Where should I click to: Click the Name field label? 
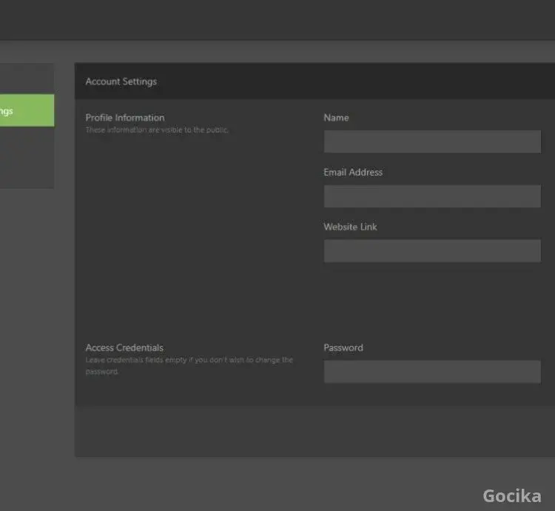point(336,118)
